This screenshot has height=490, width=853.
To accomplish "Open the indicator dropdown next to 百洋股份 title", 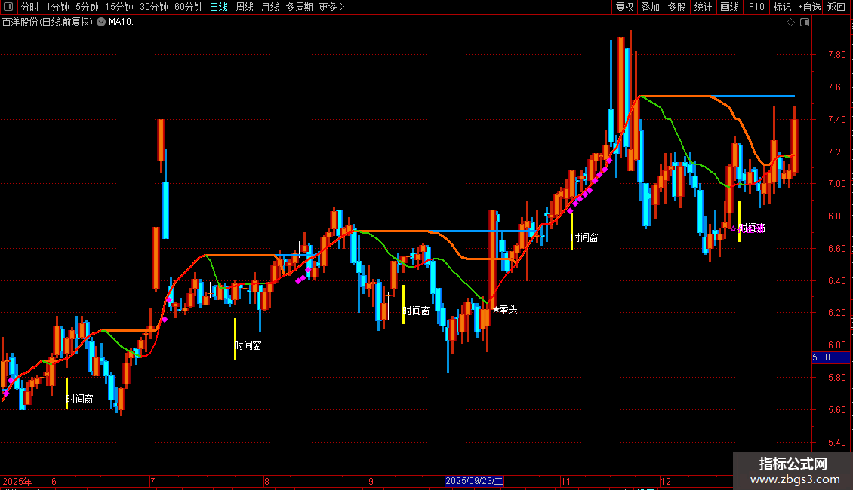I will 101,23.
